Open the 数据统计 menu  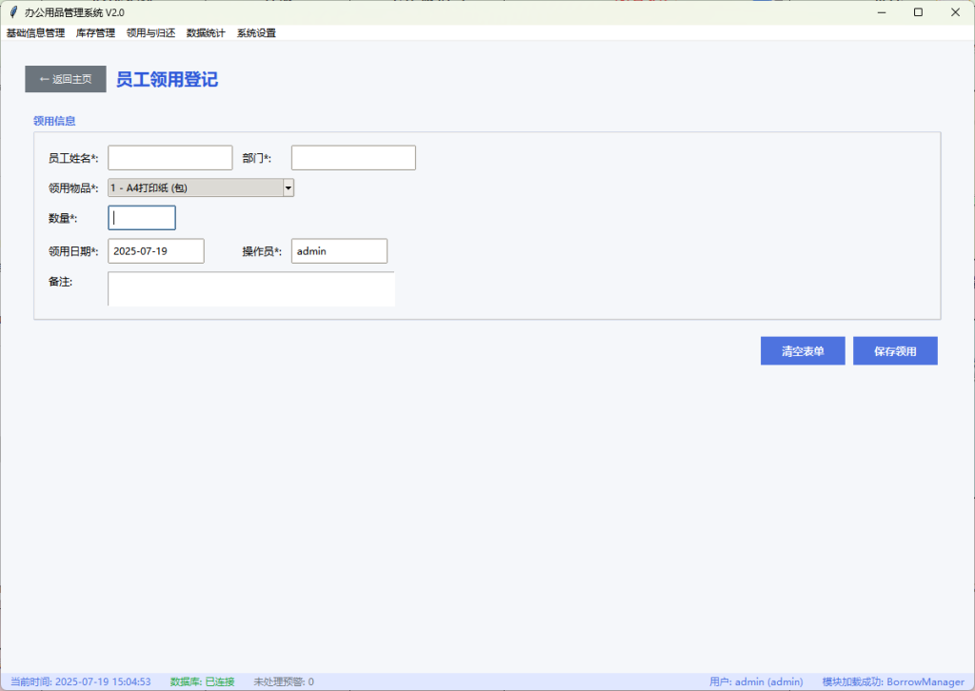click(206, 32)
